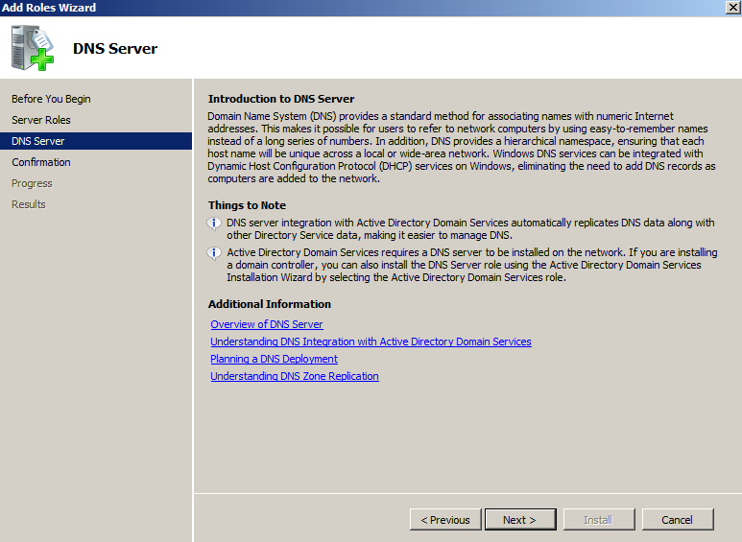Select the DNS Server step in sidebar
This screenshot has height=542, width=742.
96,141
